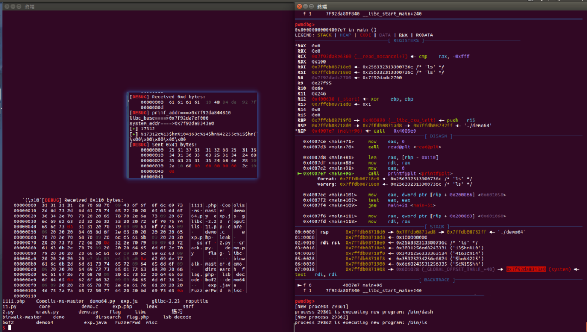
Task: Select 'lsb decode' in the file listing
Action: 177,317
